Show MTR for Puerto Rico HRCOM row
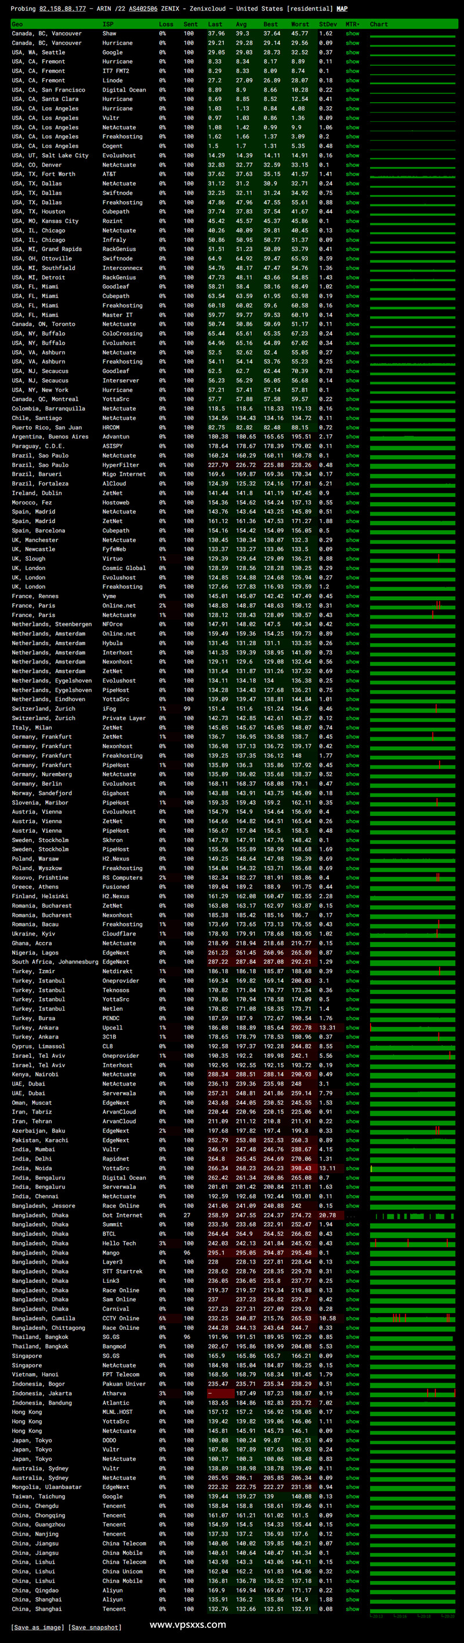Viewport: 464px width, 1643px height. pos(352,427)
